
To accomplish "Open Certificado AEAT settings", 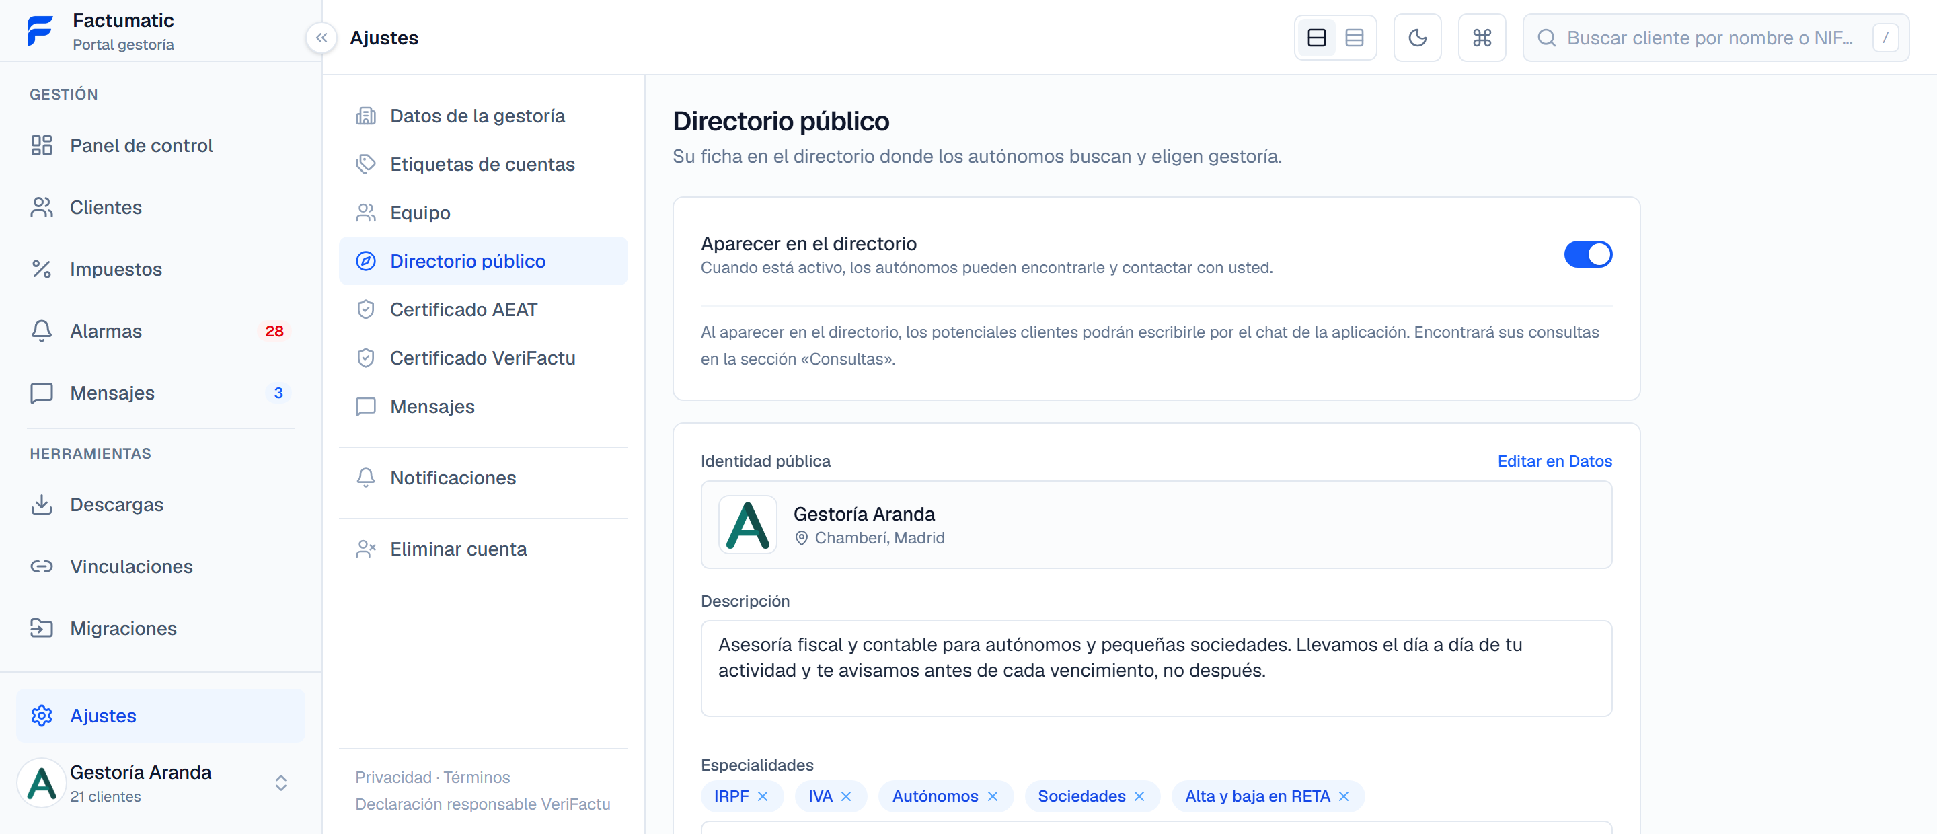I will 484,310.
